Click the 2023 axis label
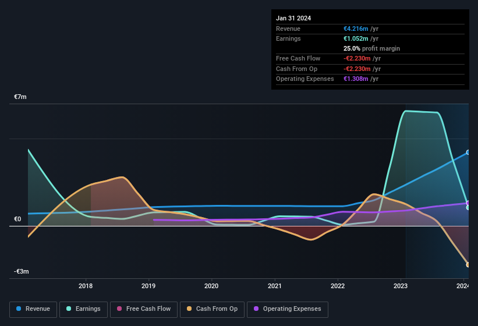 pos(401,286)
